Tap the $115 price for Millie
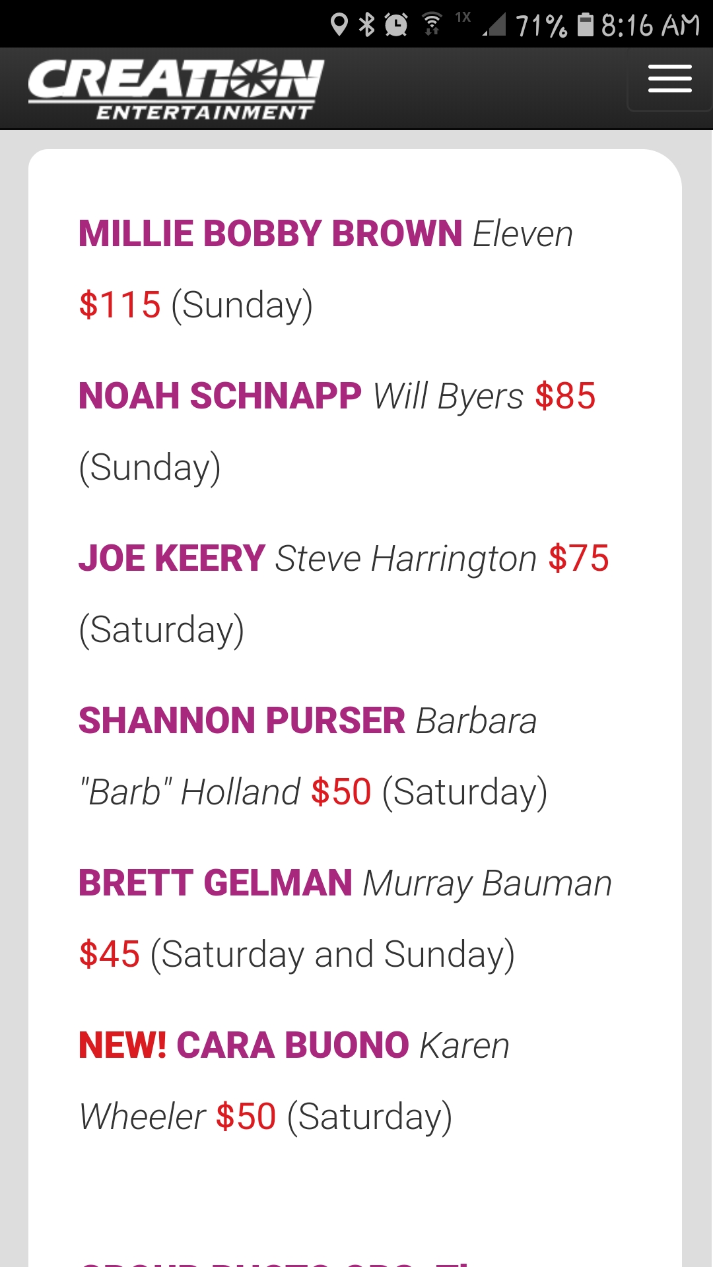 (119, 305)
